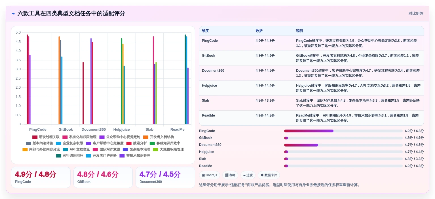The height and width of the screenshot is (199, 435).
Task: Select the 表格 chip
Action: 230,175
